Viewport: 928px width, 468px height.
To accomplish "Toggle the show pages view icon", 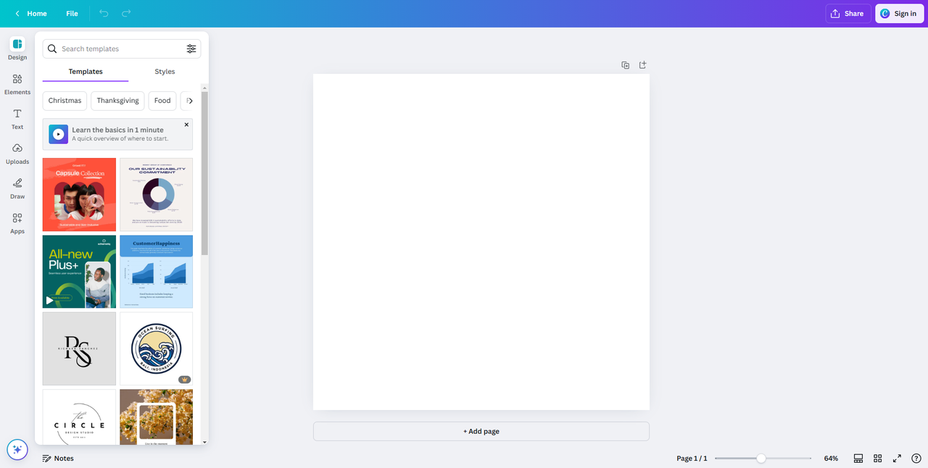I will tap(858, 459).
